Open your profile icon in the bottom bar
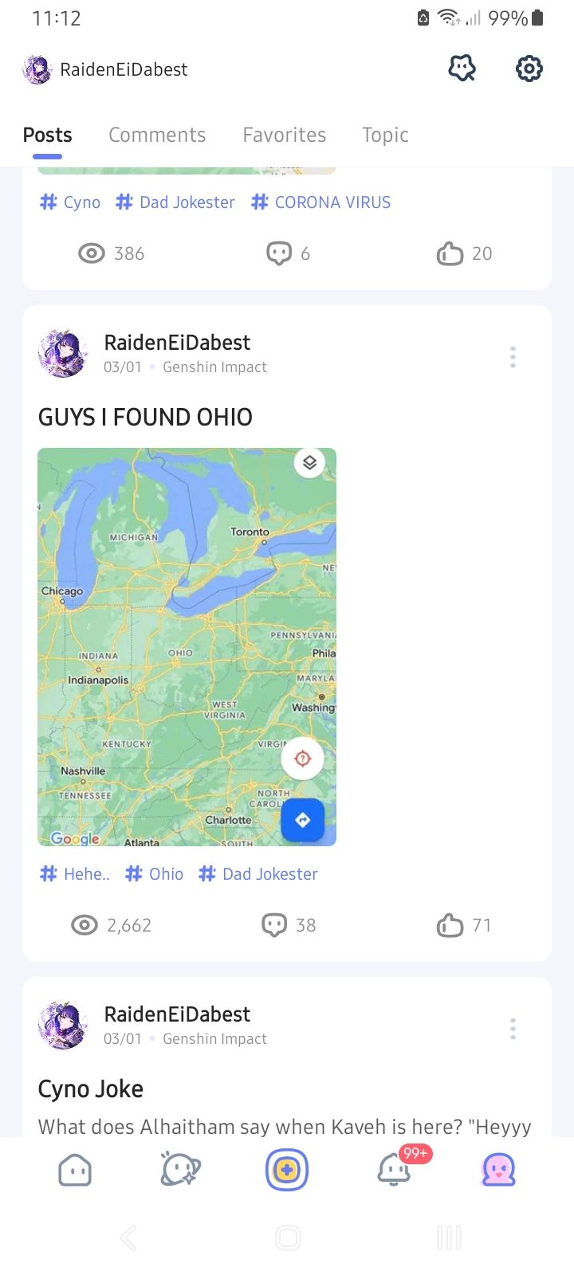Screen dimensions: 574x1275 click(x=498, y=1168)
